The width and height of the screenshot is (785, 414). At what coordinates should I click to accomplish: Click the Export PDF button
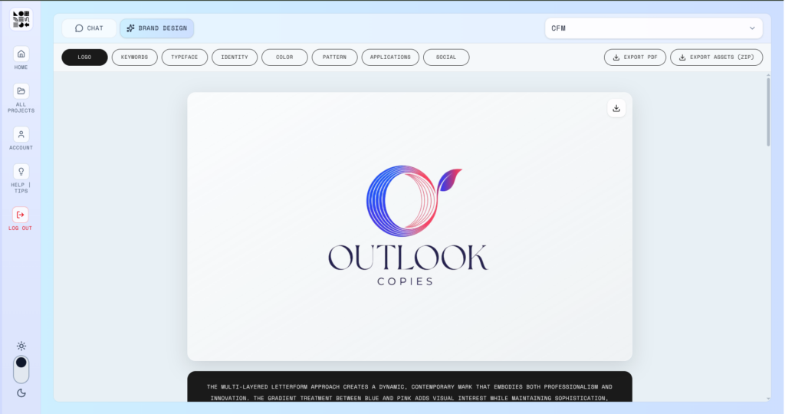pyautogui.click(x=635, y=57)
